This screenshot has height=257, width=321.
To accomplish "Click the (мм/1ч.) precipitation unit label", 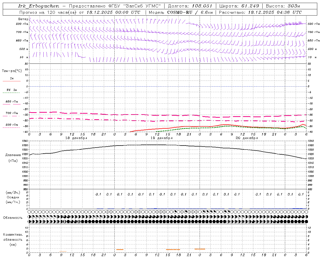I will [13, 202].
